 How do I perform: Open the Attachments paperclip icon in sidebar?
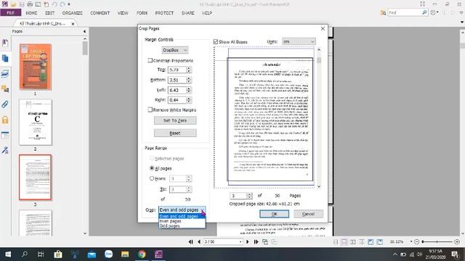coord(5,104)
